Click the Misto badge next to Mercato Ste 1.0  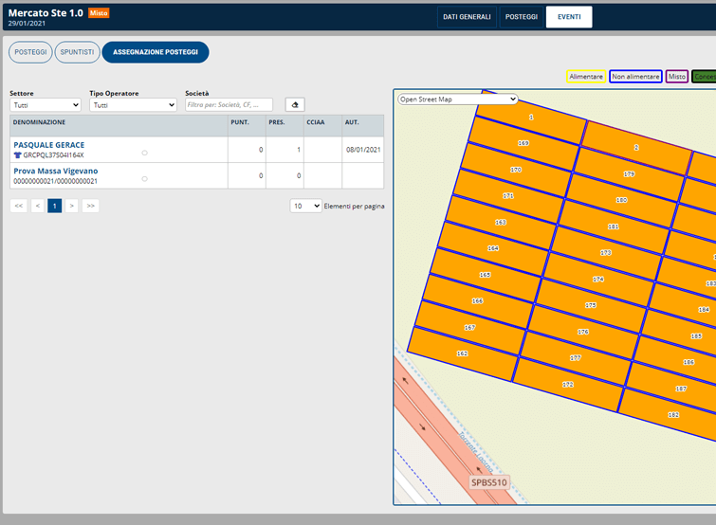coord(99,13)
